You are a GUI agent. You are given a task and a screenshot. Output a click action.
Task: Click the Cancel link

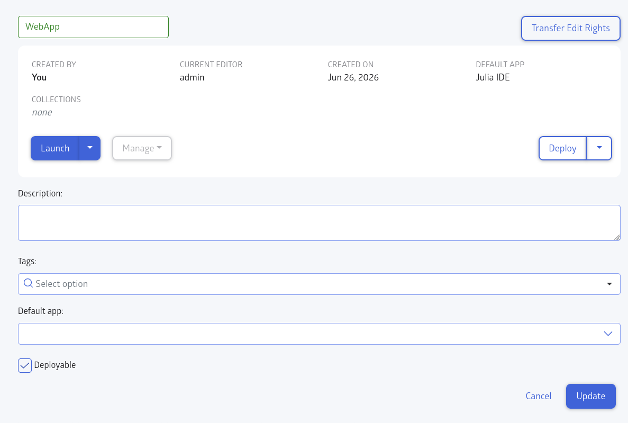538,396
